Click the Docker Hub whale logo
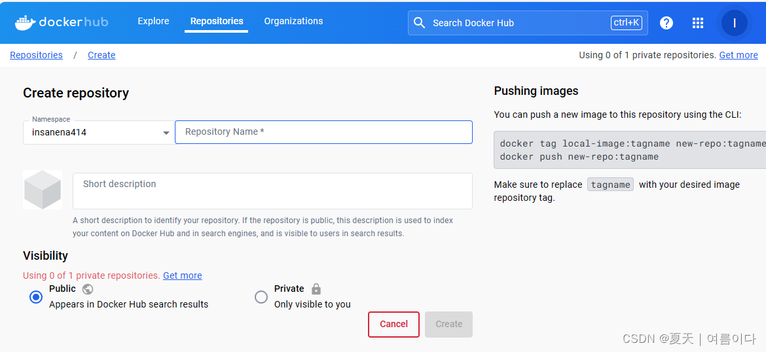Image resolution: width=766 pixels, height=352 pixels. 26,22
